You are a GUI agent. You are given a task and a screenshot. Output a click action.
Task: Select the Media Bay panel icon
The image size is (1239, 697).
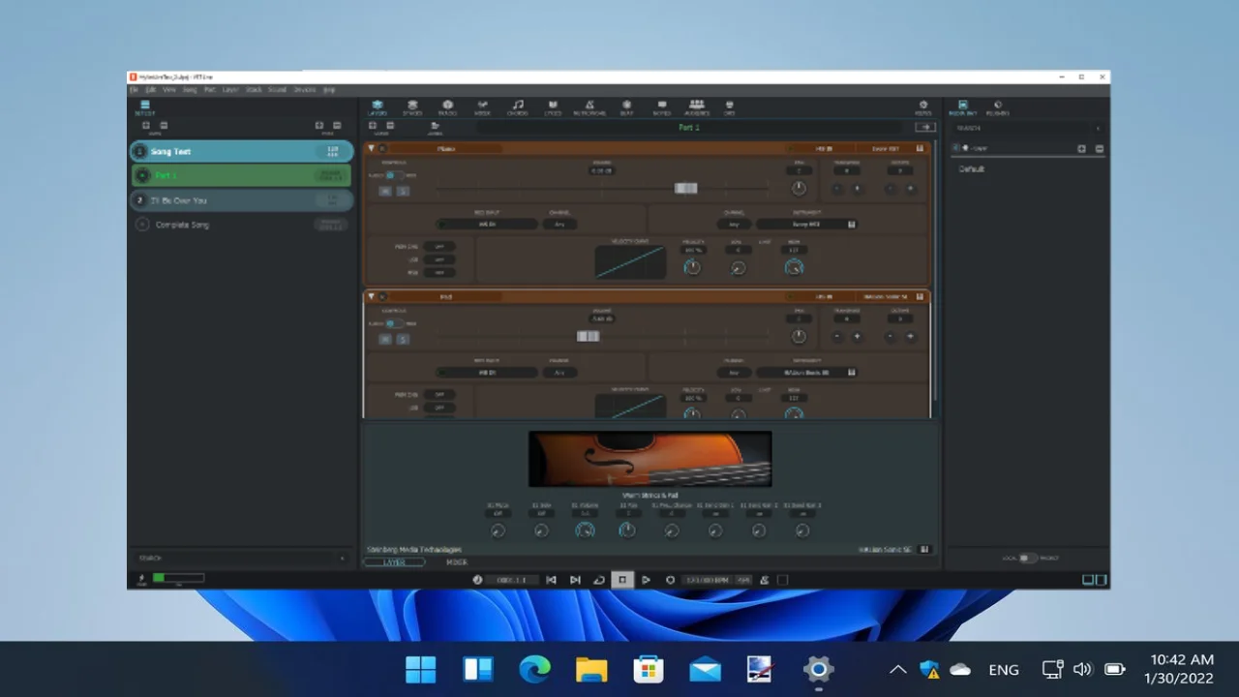[x=962, y=106]
